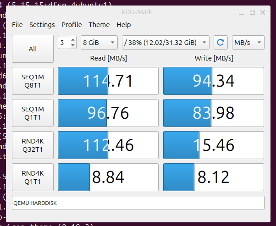Viewport: 276px width, 226px height.
Task: Click the QEMU HARDDISK text field
Action: (138, 203)
